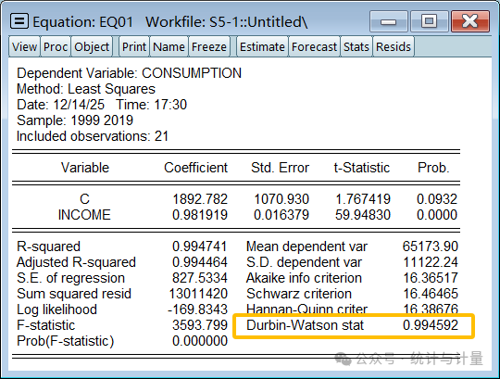
Task: Click the Print button
Action: 134,47
